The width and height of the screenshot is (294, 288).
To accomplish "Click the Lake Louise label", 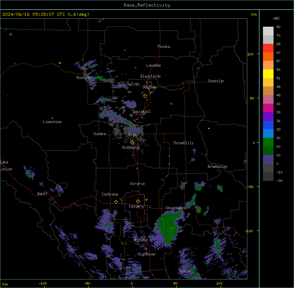I will 6,166.
